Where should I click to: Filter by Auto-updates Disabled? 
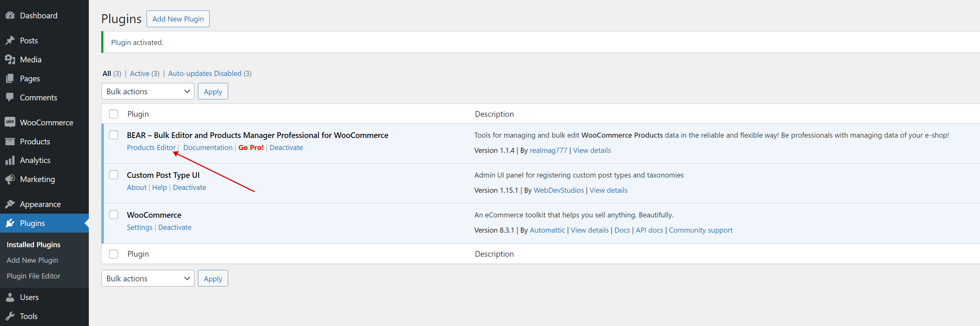click(205, 74)
